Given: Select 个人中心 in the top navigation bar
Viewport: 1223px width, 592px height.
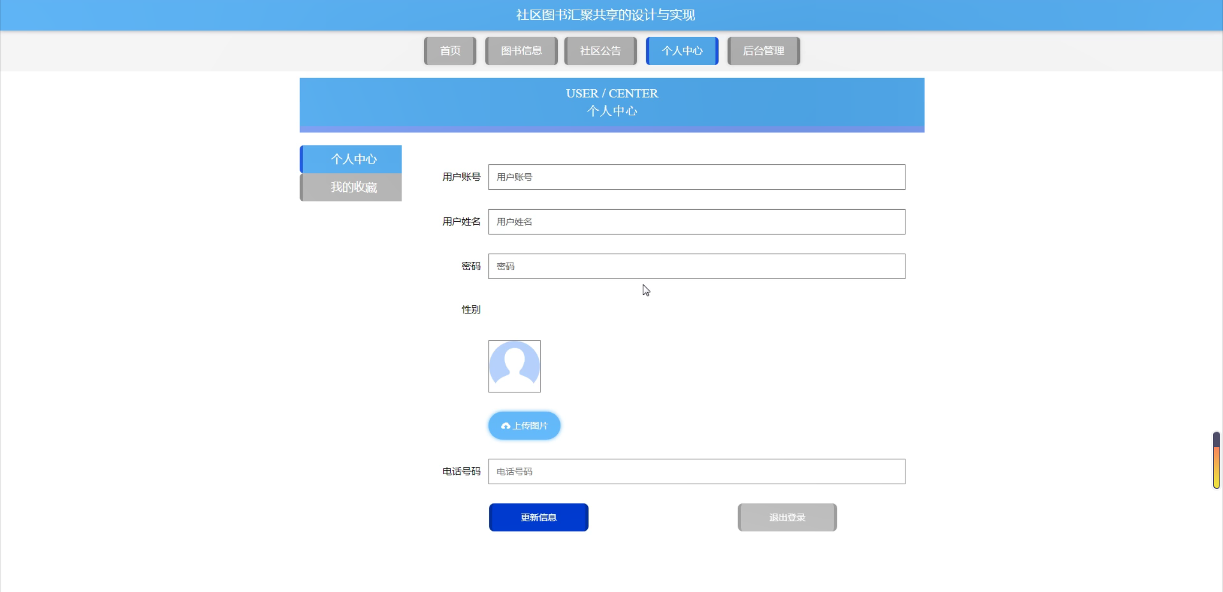Looking at the screenshot, I should click(x=682, y=51).
